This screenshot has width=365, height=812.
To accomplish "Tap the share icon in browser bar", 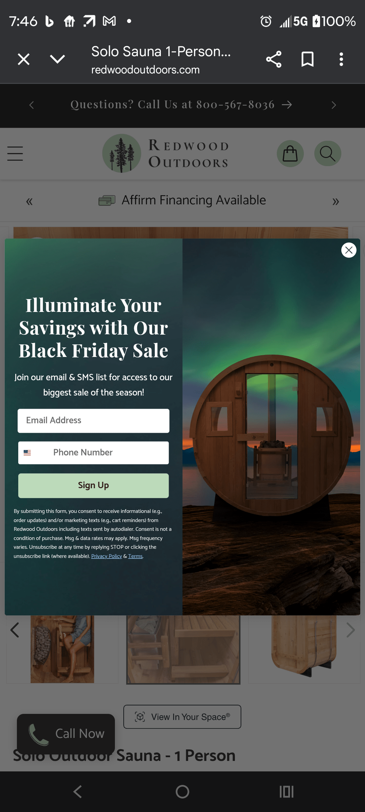I will point(274,59).
